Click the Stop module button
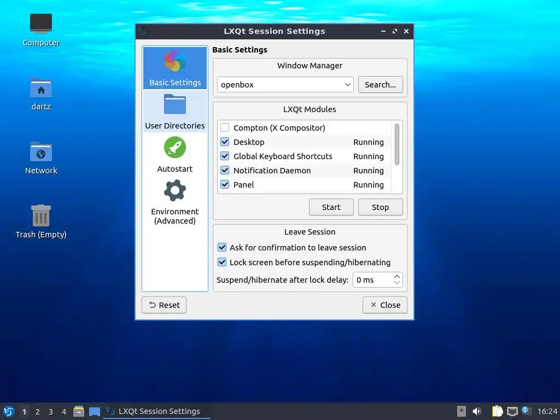The width and height of the screenshot is (560, 420). [x=381, y=207]
